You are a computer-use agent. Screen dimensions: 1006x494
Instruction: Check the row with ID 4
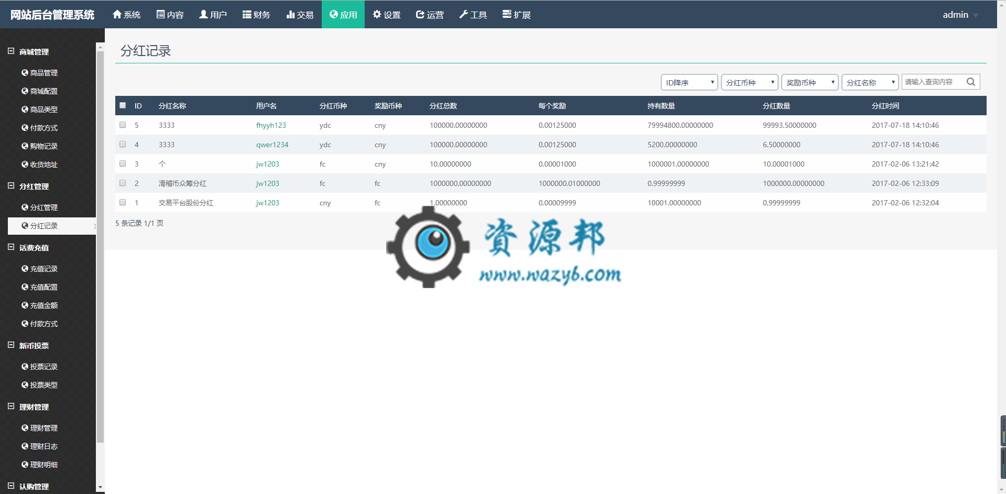123,144
